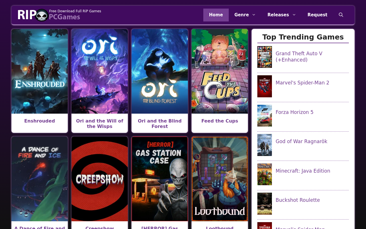Image resolution: width=366 pixels, height=229 pixels.
Task: Open the Gas Station Case cover image
Action: pos(160,179)
